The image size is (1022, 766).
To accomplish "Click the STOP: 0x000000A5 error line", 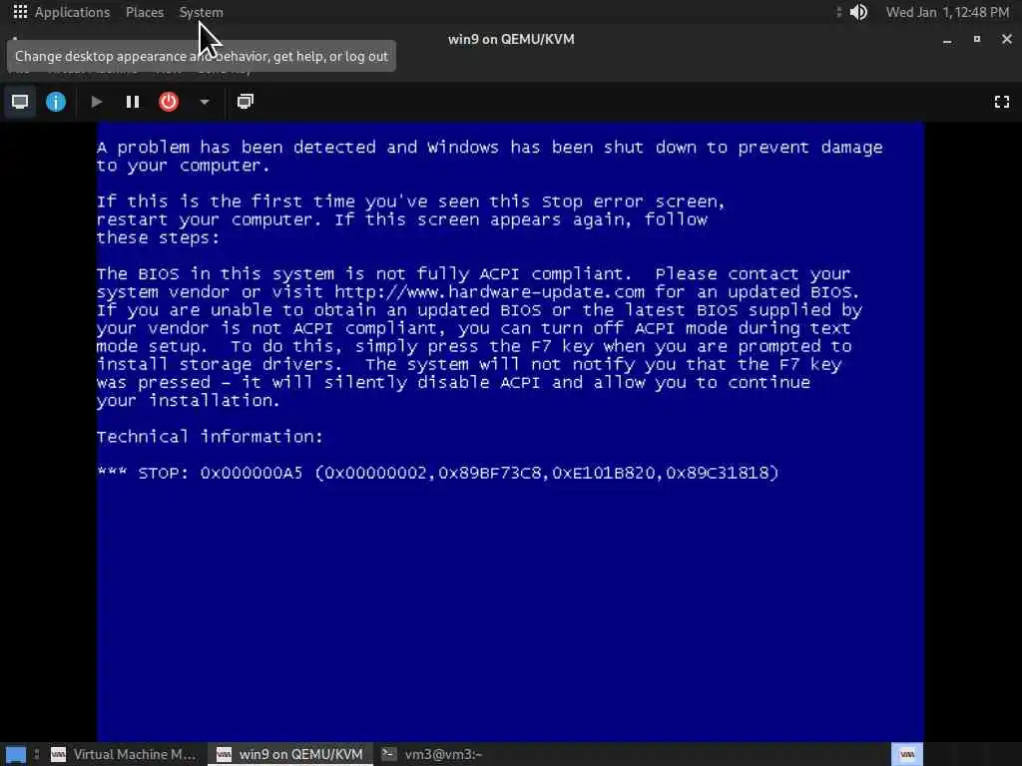I will (x=437, y=473).
